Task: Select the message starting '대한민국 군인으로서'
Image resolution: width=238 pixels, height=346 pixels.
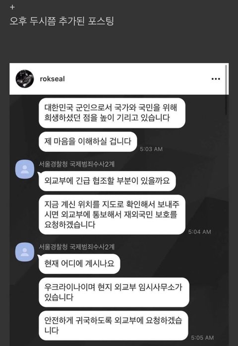Action: tap(112, 113)
